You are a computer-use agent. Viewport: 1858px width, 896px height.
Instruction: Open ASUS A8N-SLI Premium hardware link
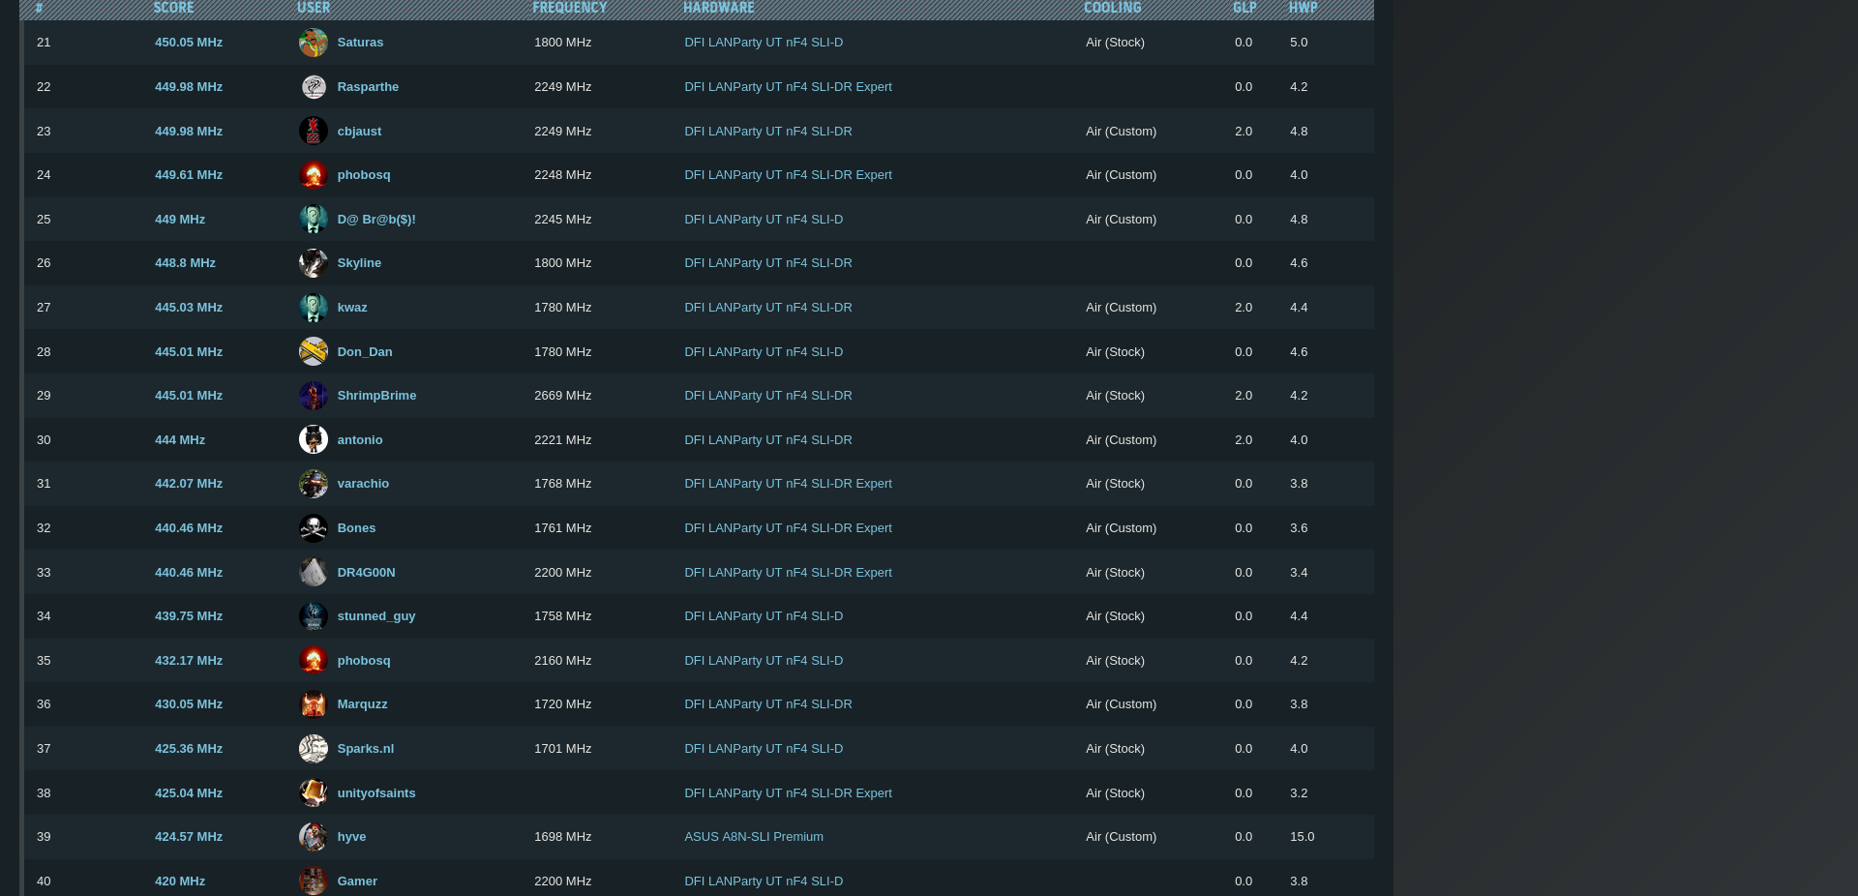click(x=754, y=837)
